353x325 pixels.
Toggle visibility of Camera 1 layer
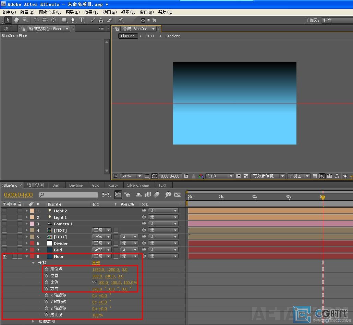tap(4, 224)
